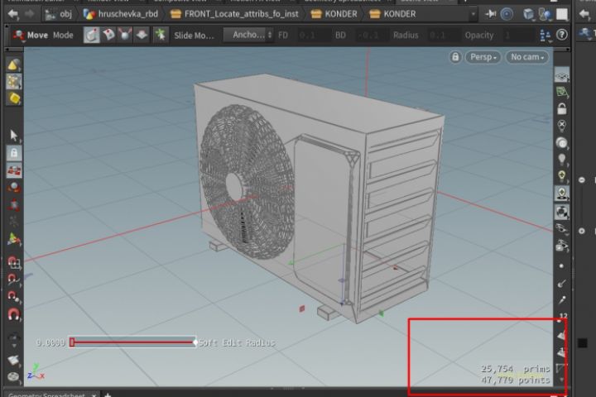596x397 pixels.
Task: Click the top yellow object icon in left toolbar
Action: [x=14, y=65]
